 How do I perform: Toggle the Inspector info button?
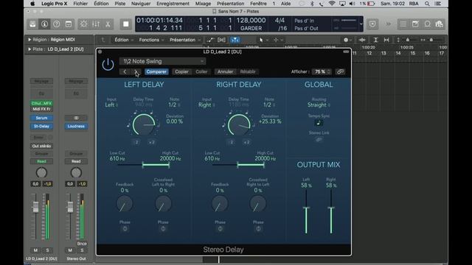pyautogui.click(x=44, y=24)
